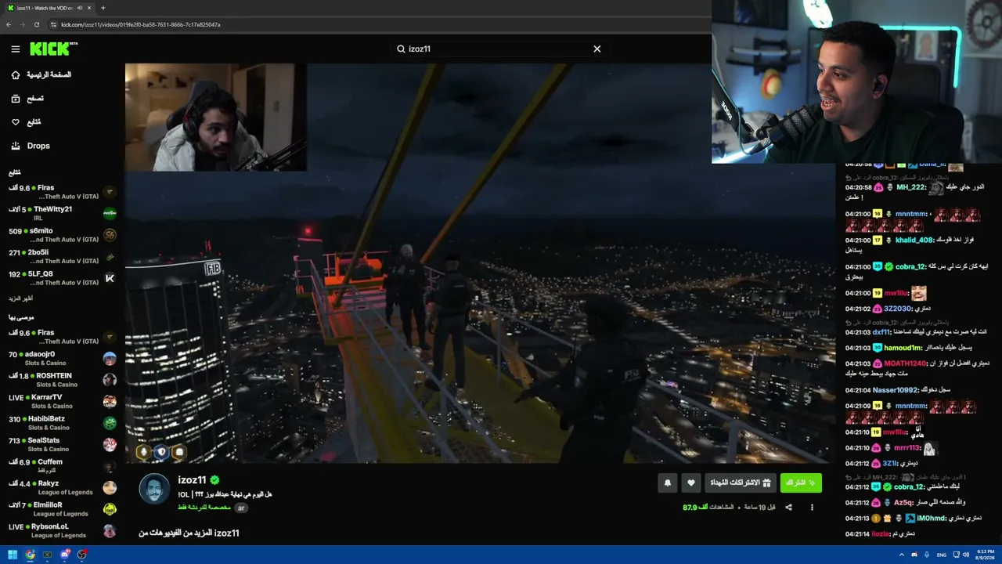The width and height of the screenshot is (1002, 564).
Task: Click adaoojr0 avatar thumbnail
Action: pos(110,358)
